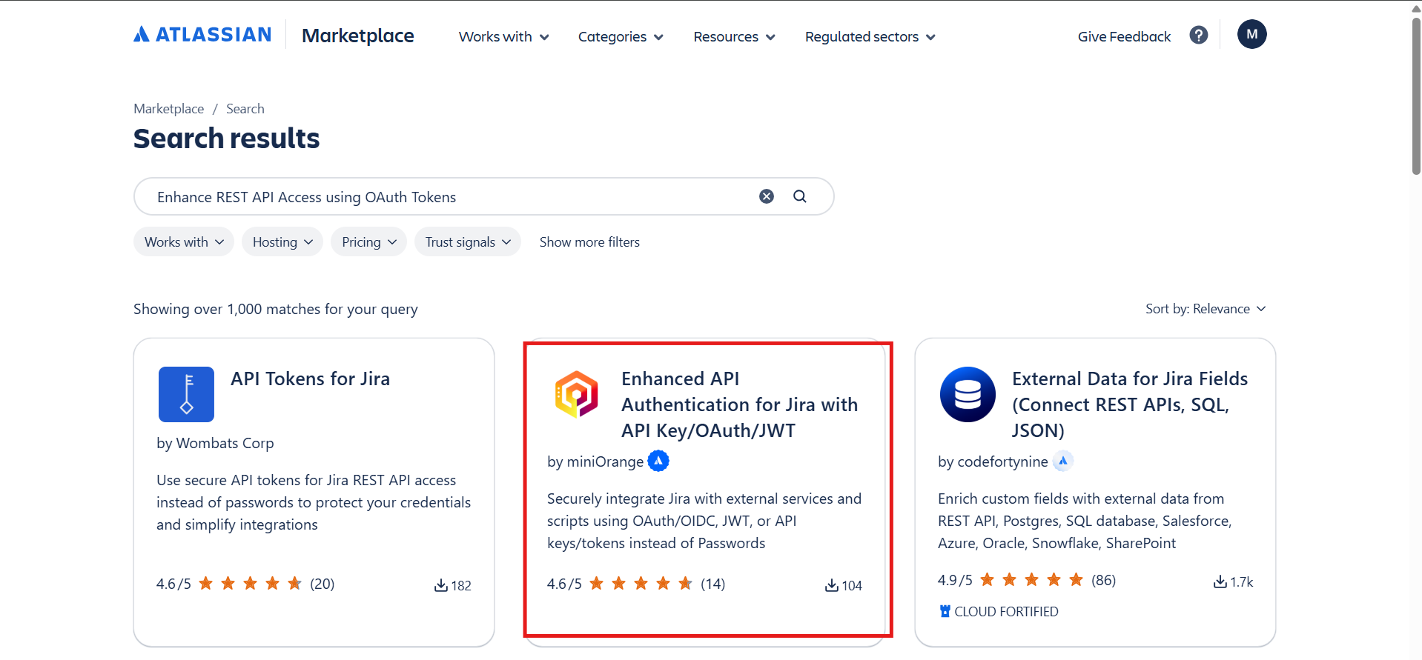The width and height of the screenshot is (1422, 660).
Task: Open the user avatar M menu
Action: coord(1252,34)
